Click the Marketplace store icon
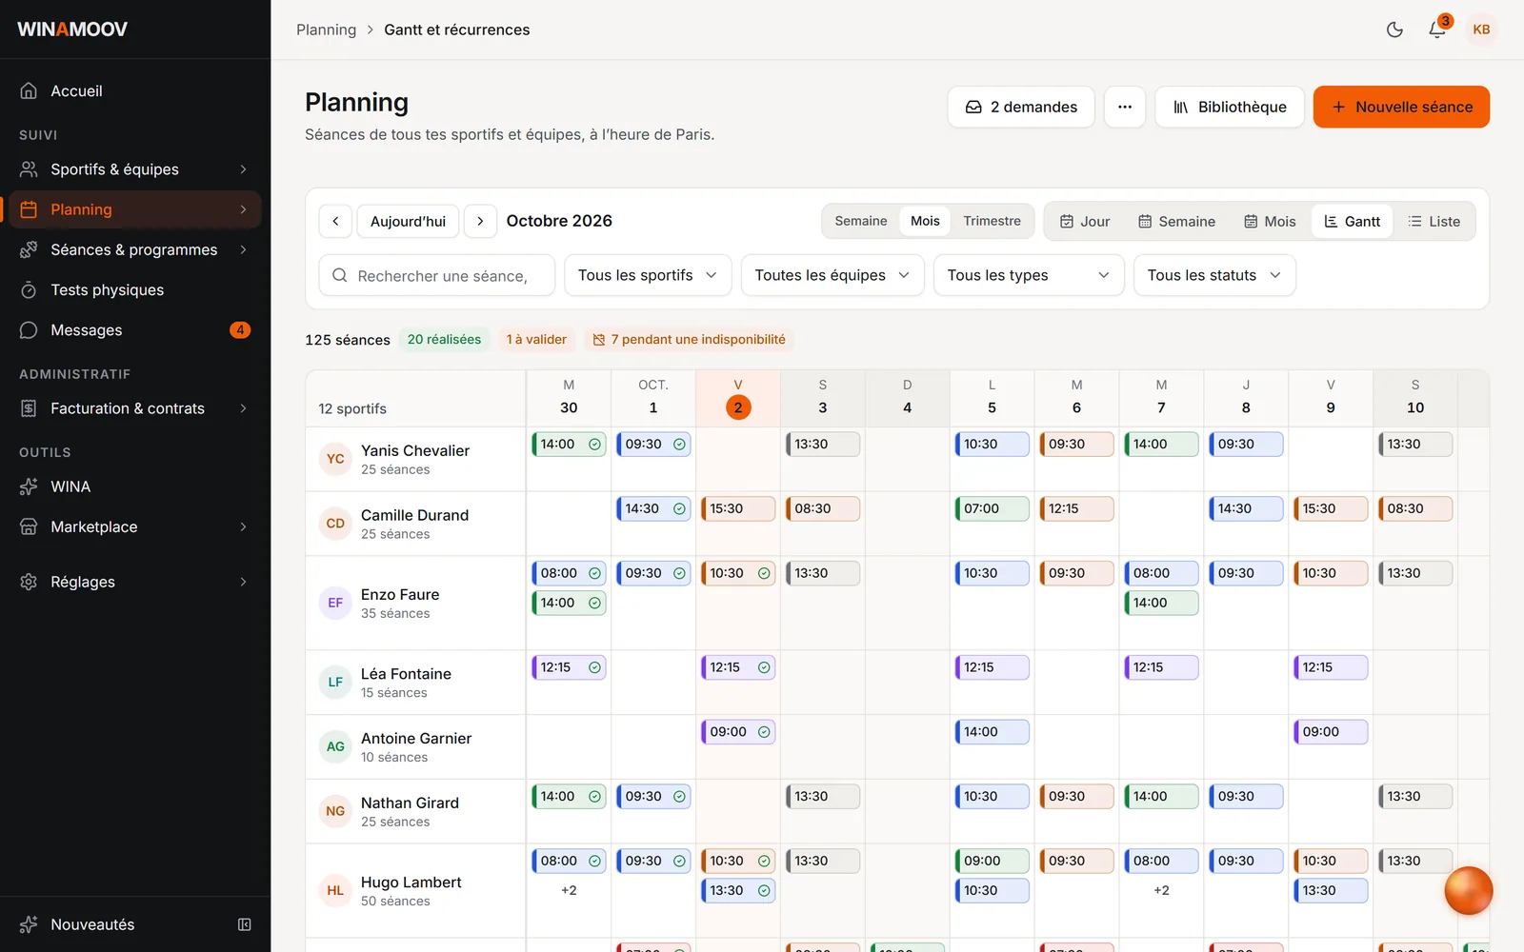Image resolution: width=1524 pixels, height=952 pixels. tap(29, 526)
